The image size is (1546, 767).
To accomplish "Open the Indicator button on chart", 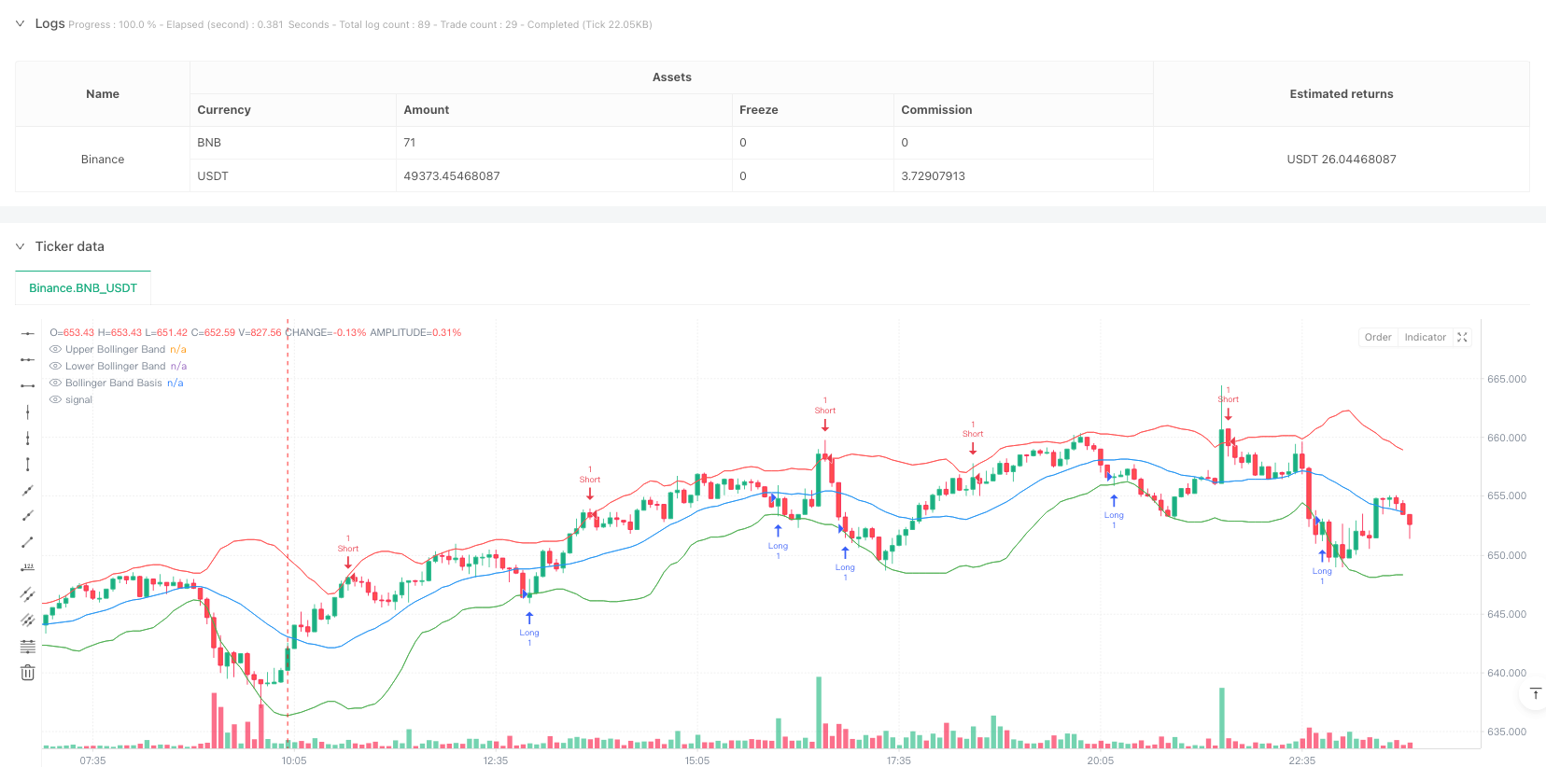I will click(1425, 338).
